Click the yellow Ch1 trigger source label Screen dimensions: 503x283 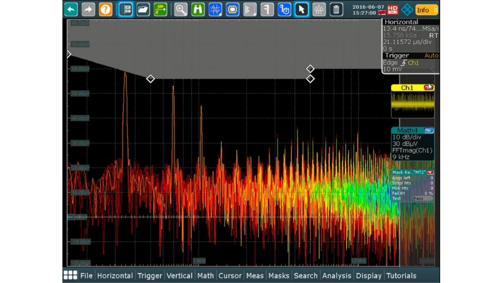point(413,63)
